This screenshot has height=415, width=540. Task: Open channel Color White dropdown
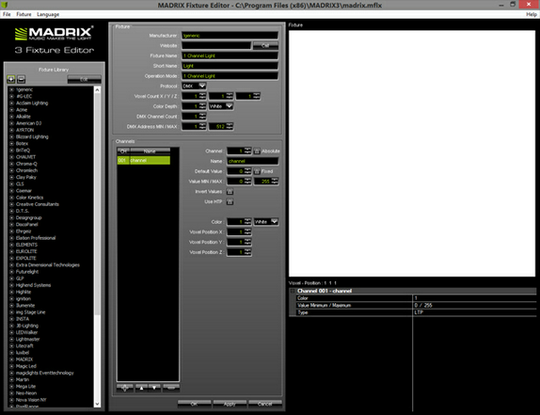pyautogui.click(x=266, y=222)
